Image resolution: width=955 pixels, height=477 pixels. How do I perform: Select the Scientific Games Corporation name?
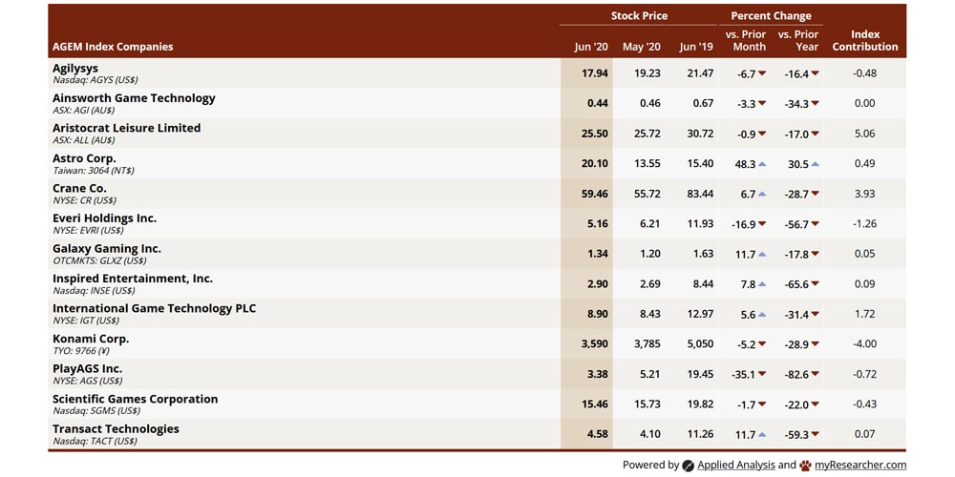[x=136, y=399]
